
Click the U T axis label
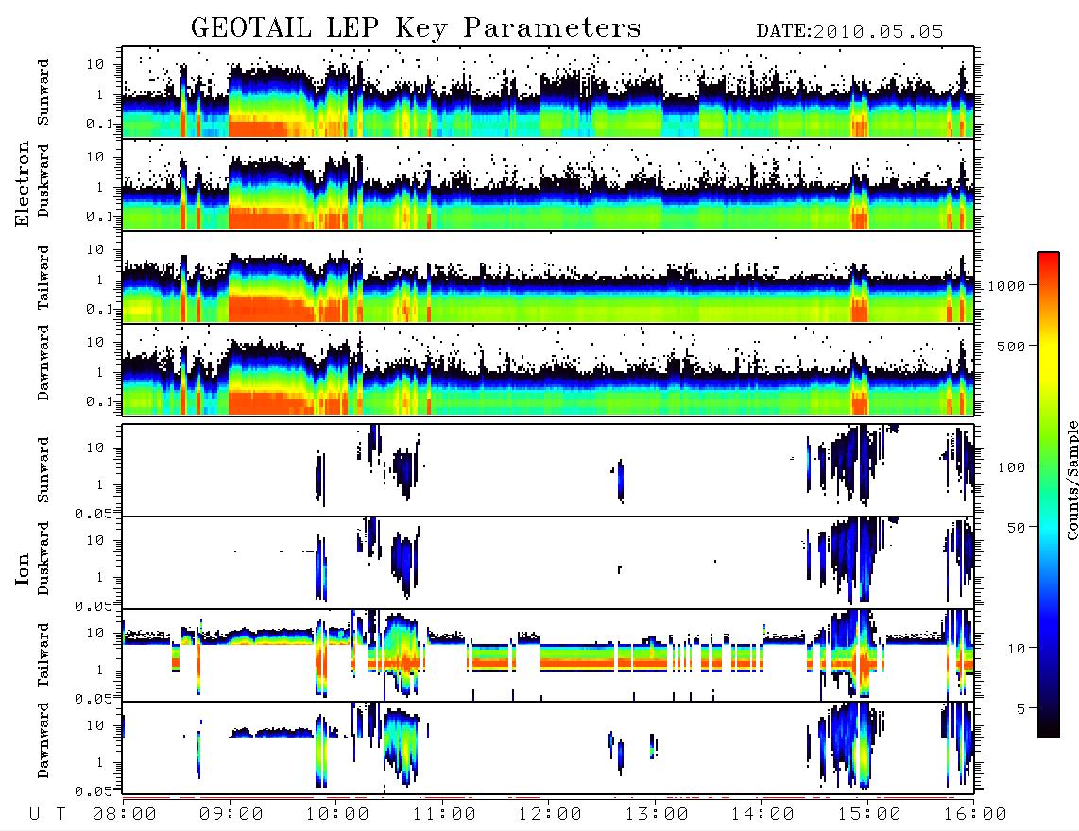[47, 815]
